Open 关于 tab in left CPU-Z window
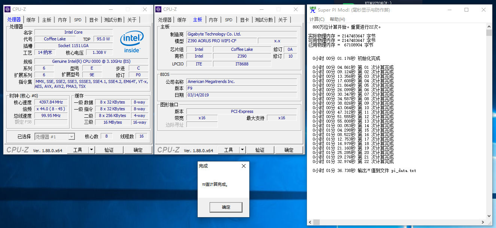Viewport: 496px width, 228px height. click(132, 20)
